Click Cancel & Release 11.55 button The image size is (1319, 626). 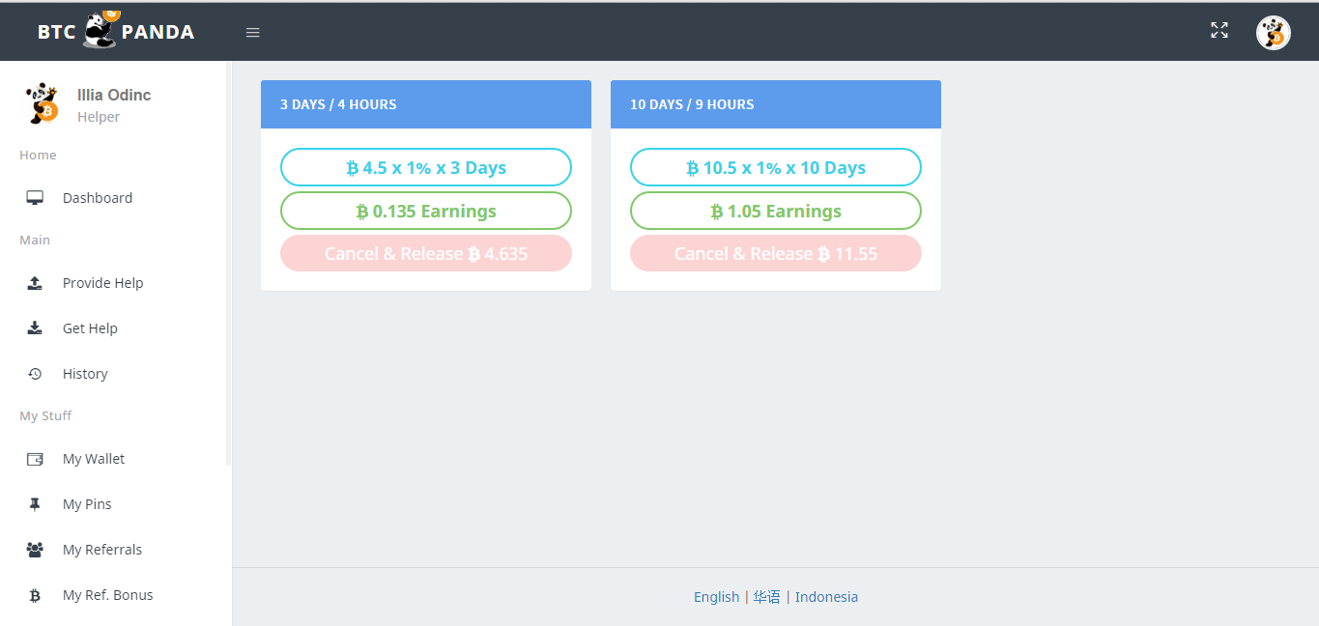[x=776, y=253]
